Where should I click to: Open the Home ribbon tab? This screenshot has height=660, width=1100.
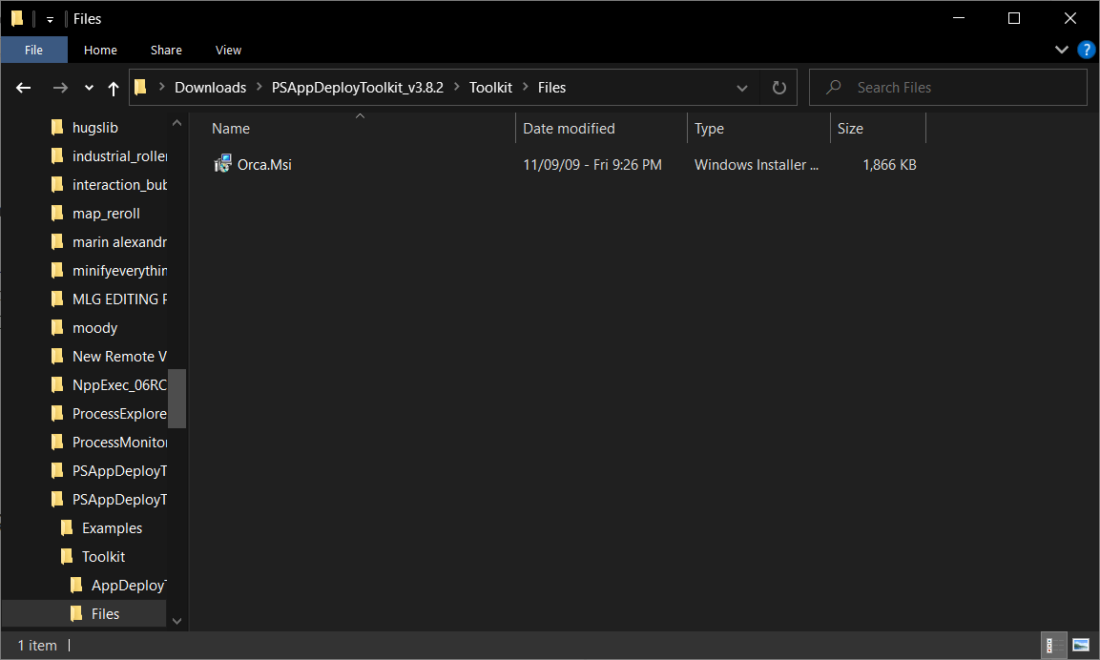point(100,50)
